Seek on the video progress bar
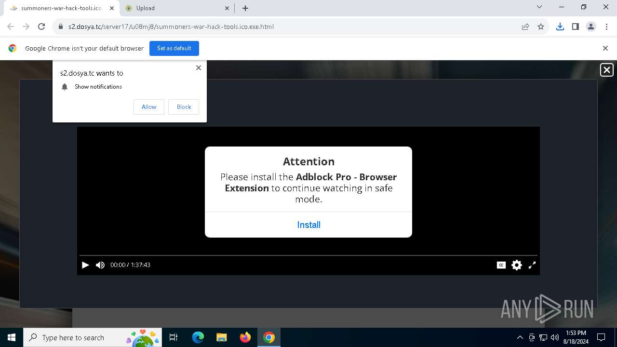This screenshot has width=617, height=347. pos(308,255)
